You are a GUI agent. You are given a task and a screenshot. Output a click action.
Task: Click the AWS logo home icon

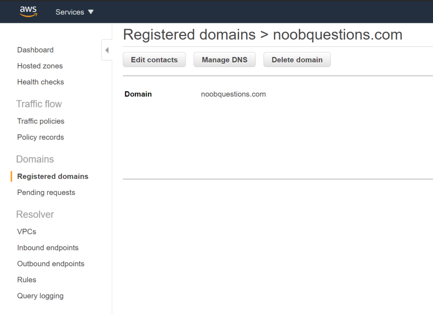(28, 11)
